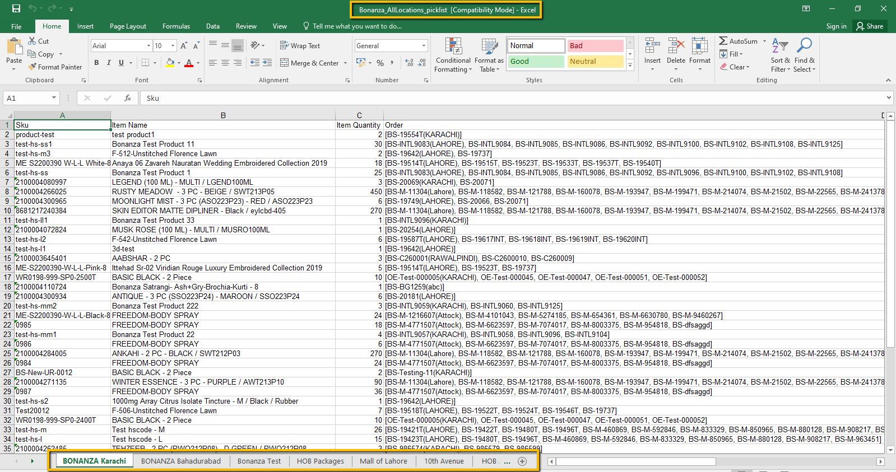This screenshot has width=896, height=472.
Task: Click the Share button
Action: (870, 26)
